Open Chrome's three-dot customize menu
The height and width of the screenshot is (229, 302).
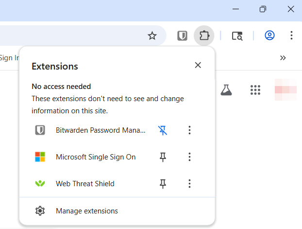[x=291, y=35]
